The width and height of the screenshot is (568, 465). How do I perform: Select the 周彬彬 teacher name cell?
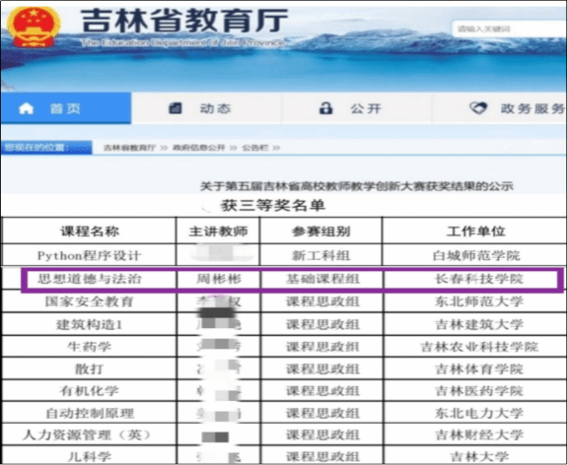[219, 279]
